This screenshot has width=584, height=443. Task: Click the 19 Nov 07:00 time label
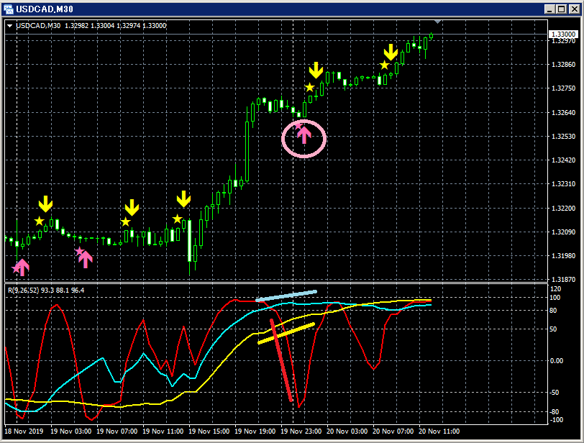tap(117, 431)
